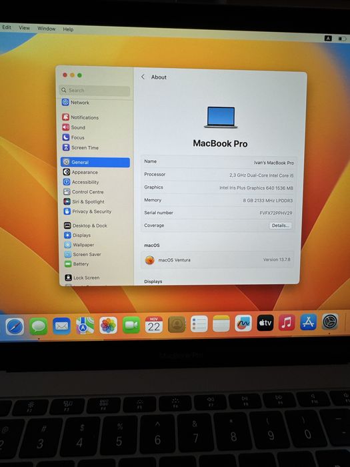Go back from the About page
Viewport: 350px width, 467px height.
tap(143, 77)
